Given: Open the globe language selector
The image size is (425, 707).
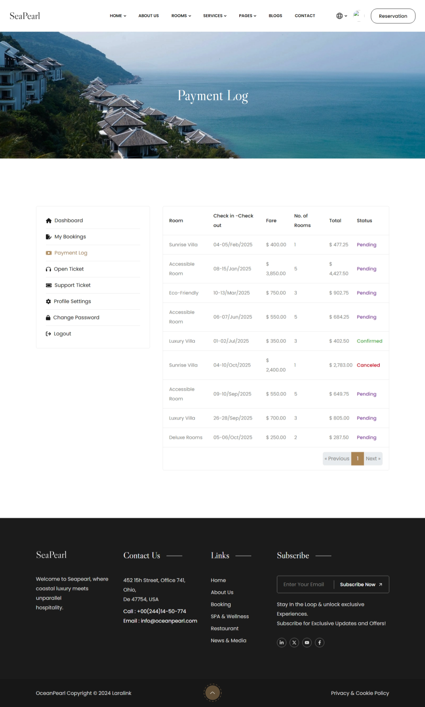Looking at the screenshot, I should (341, 16).
